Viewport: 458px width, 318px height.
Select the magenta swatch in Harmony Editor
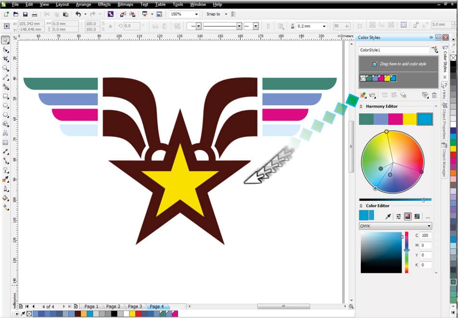tap(395, 119)
